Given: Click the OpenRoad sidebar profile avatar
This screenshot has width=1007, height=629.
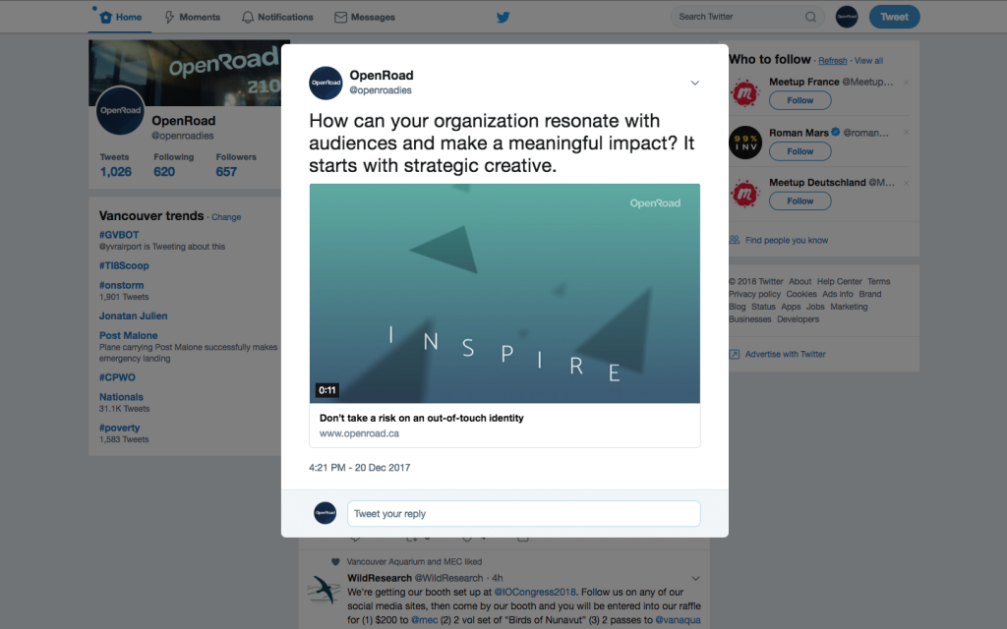Looking at the screenshot, I should coord(120,110).
